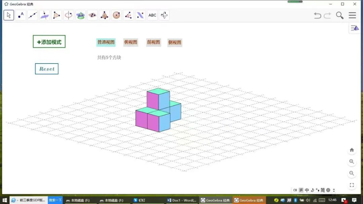Image resolution: width=363 pixels, height=204 pixels.
Task: Click the undo arrow
Action: tap(317, 15)
